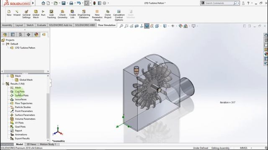
Task: Open the SOLIDWORKS MBD tab
Action: coord(85,25)
